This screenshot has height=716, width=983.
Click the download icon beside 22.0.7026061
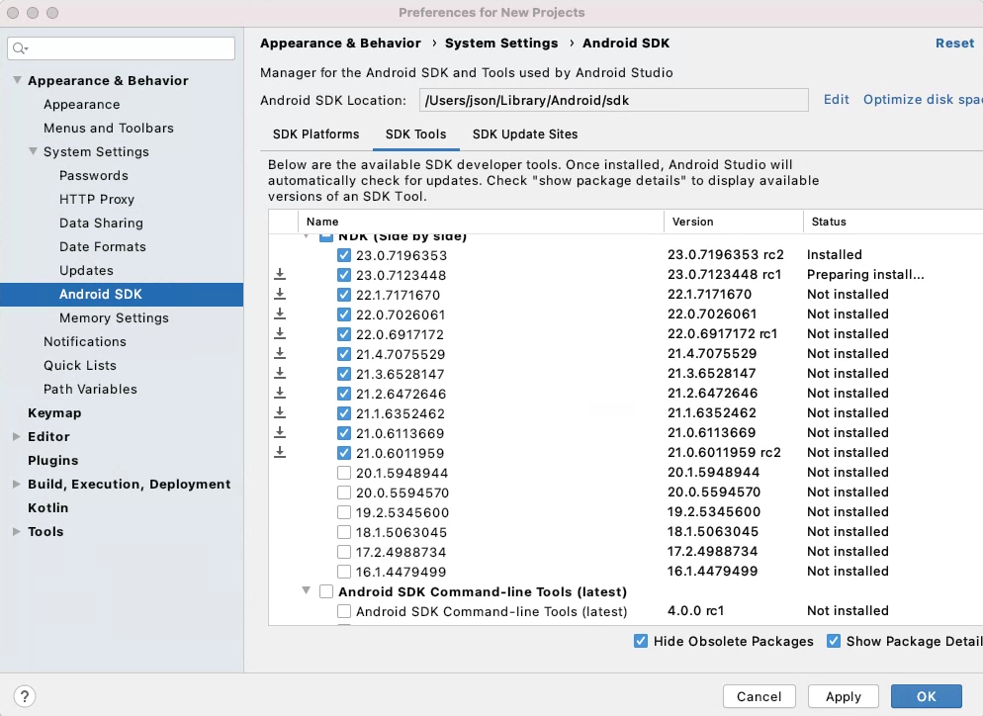pyautogui.click(x=280, y=313)
